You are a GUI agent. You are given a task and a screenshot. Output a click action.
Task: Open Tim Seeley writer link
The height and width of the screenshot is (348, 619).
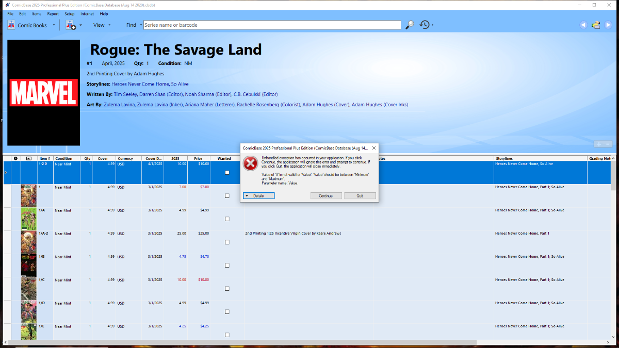[125, 94]
